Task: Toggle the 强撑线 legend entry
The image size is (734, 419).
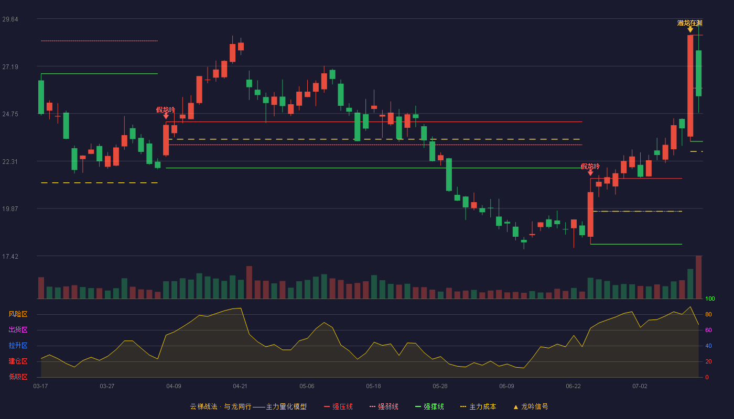Action: [x=429, y=406]
